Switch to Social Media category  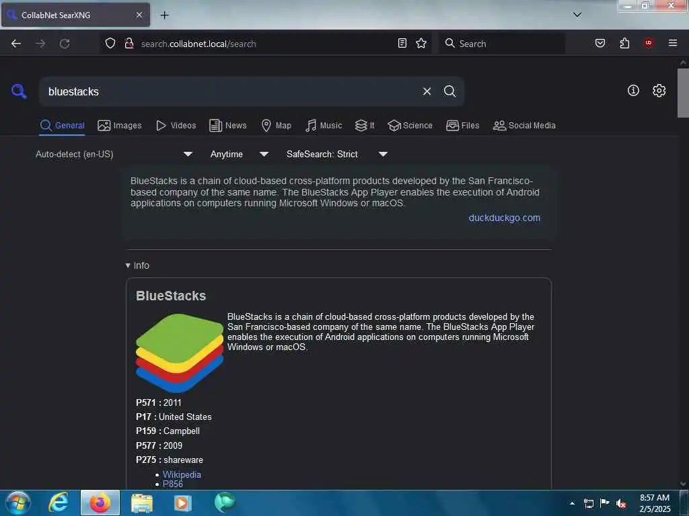[x=524, y=126]
